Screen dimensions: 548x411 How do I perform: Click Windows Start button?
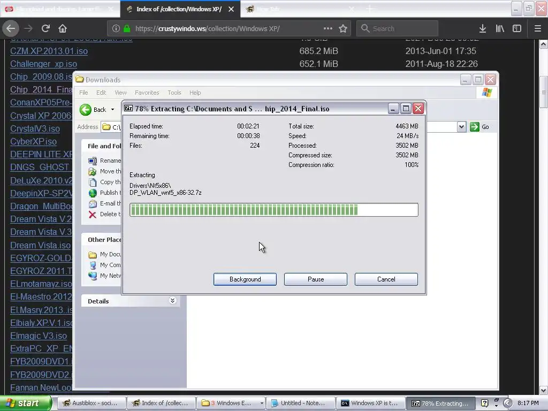(26, 403)
